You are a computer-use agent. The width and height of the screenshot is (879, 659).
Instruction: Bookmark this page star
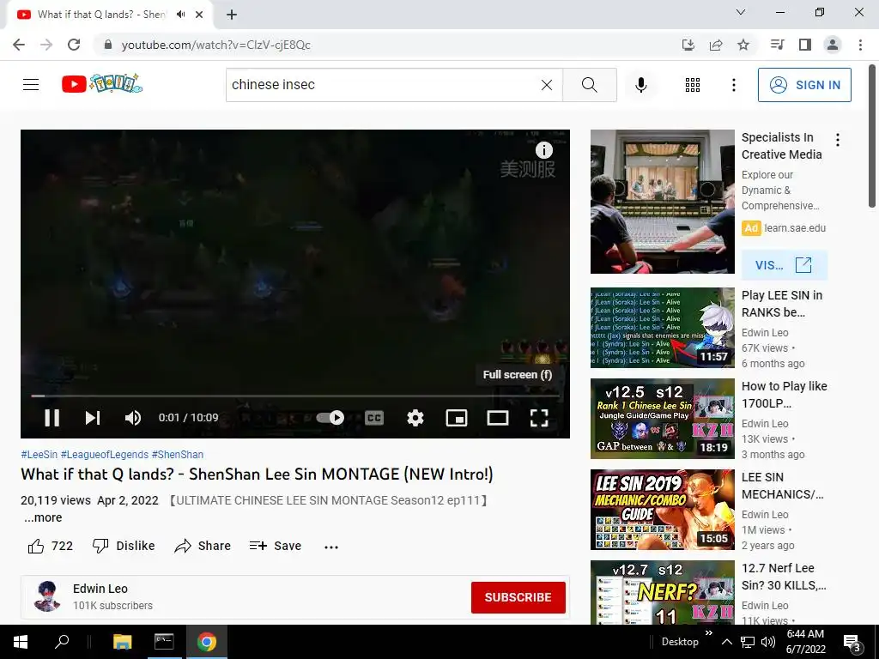click(x=743, y=45)
